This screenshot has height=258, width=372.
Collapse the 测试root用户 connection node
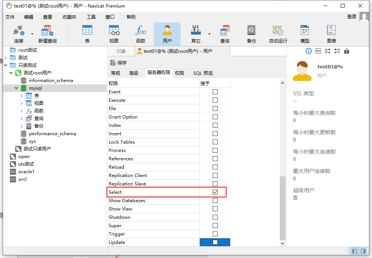click(x=11, y=73)
